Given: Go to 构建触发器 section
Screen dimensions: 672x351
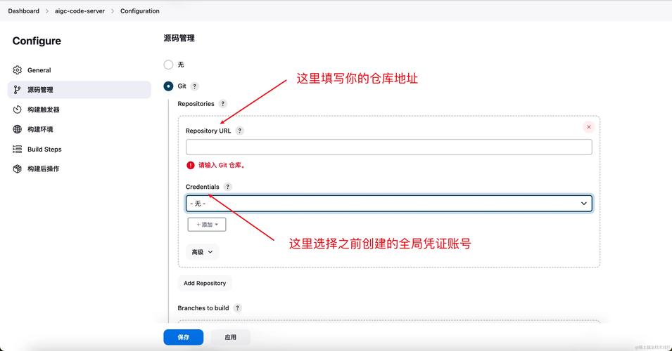Looking at the screenshot, I should click(x=80, y=110).
